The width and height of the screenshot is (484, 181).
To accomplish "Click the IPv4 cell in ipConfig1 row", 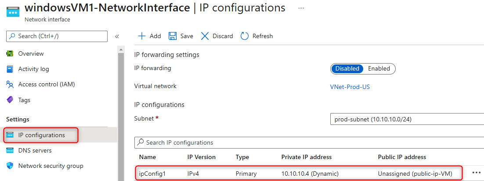I will (x=193, y=174).
